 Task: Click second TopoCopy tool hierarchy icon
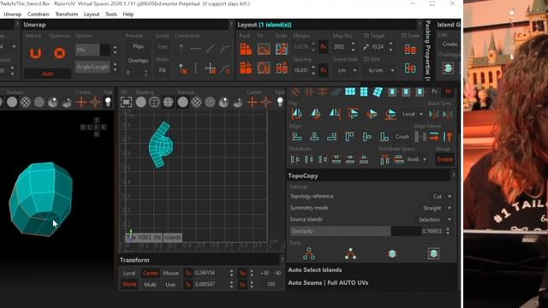pyautogui.click(x=350, y=253)
